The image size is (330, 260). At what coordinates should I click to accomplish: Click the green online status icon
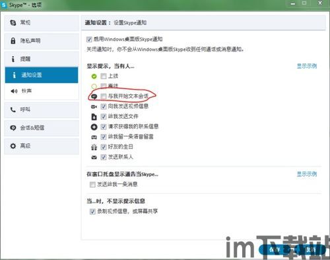(x=94, y=77)
